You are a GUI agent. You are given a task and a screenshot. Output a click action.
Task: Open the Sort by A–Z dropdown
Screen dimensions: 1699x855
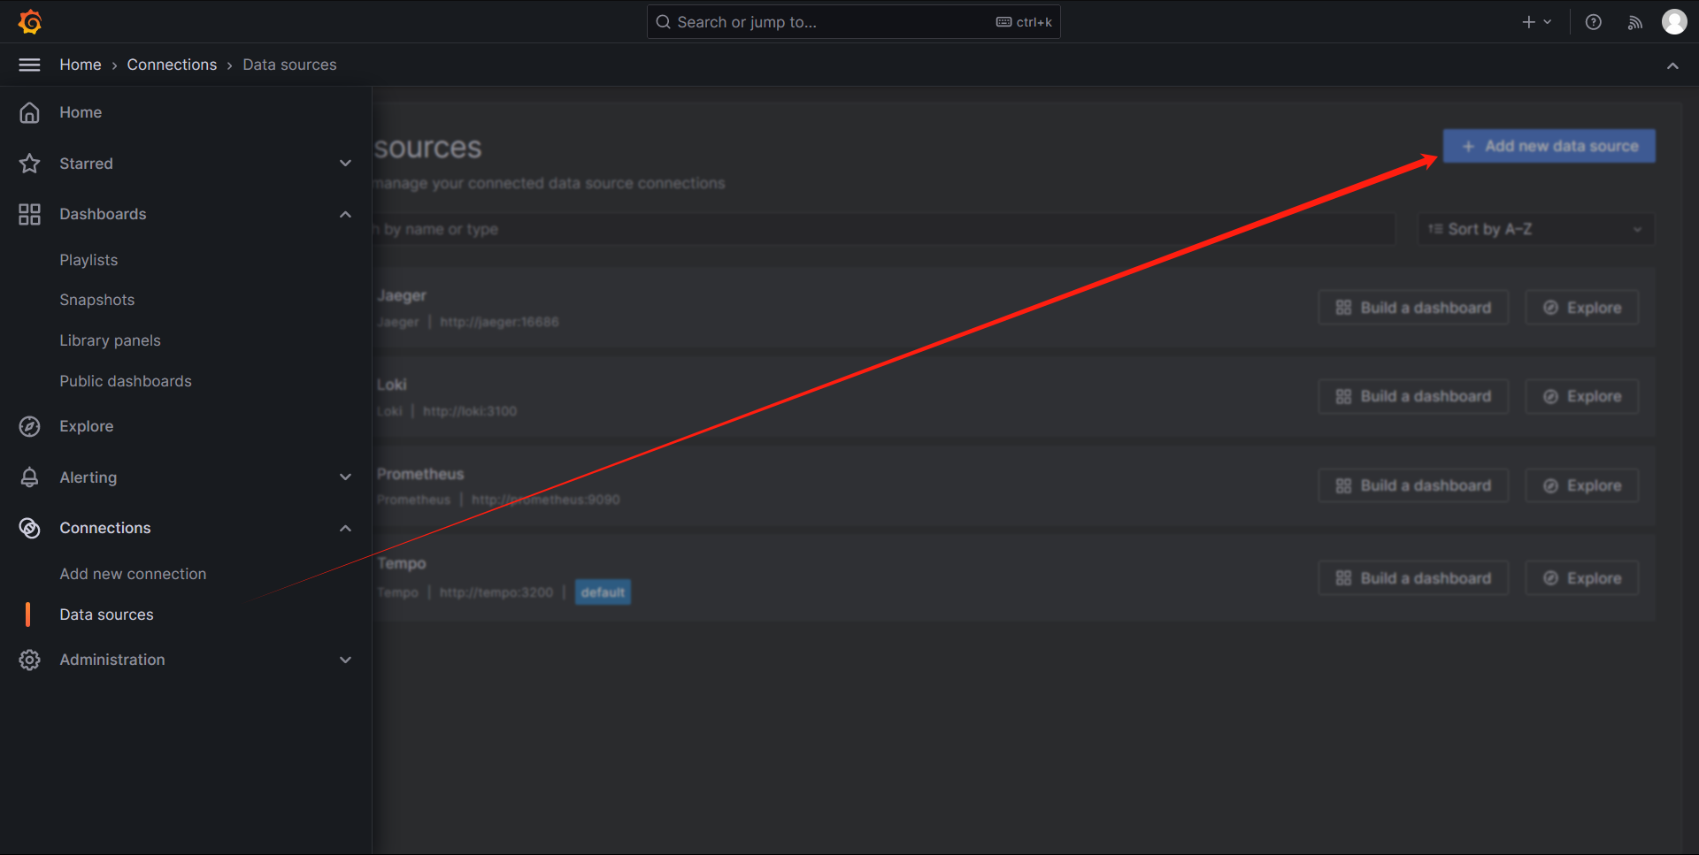coord(1535,229)
